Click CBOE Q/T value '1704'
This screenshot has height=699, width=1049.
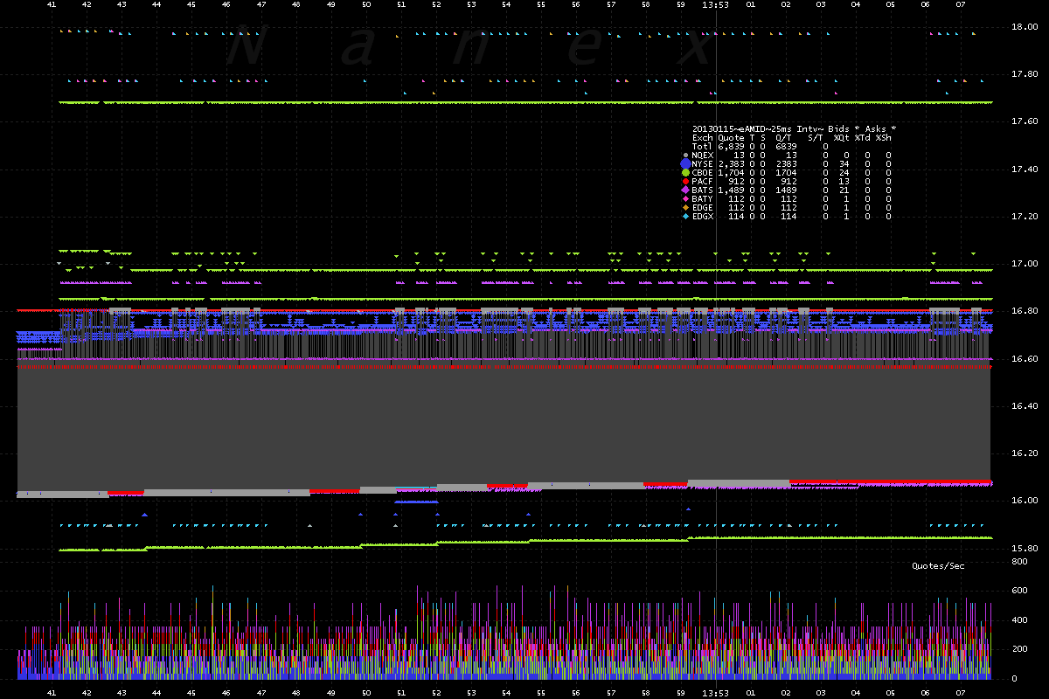coord(787,172)
